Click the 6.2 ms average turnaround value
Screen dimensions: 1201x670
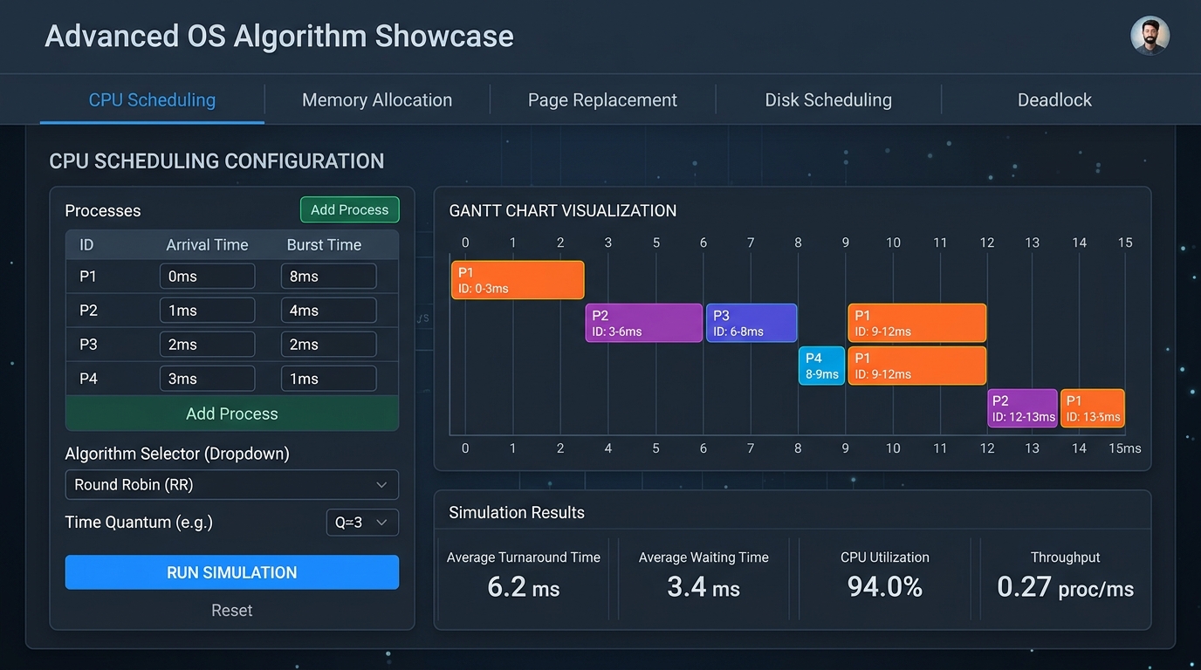coord(524,587)
